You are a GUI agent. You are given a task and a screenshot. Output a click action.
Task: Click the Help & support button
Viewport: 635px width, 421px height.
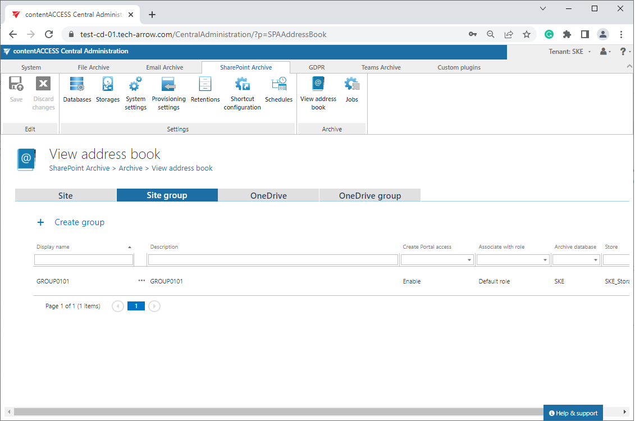click(x=573, y=413)
